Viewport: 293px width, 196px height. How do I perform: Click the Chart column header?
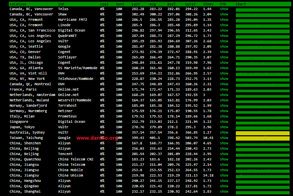241,4
